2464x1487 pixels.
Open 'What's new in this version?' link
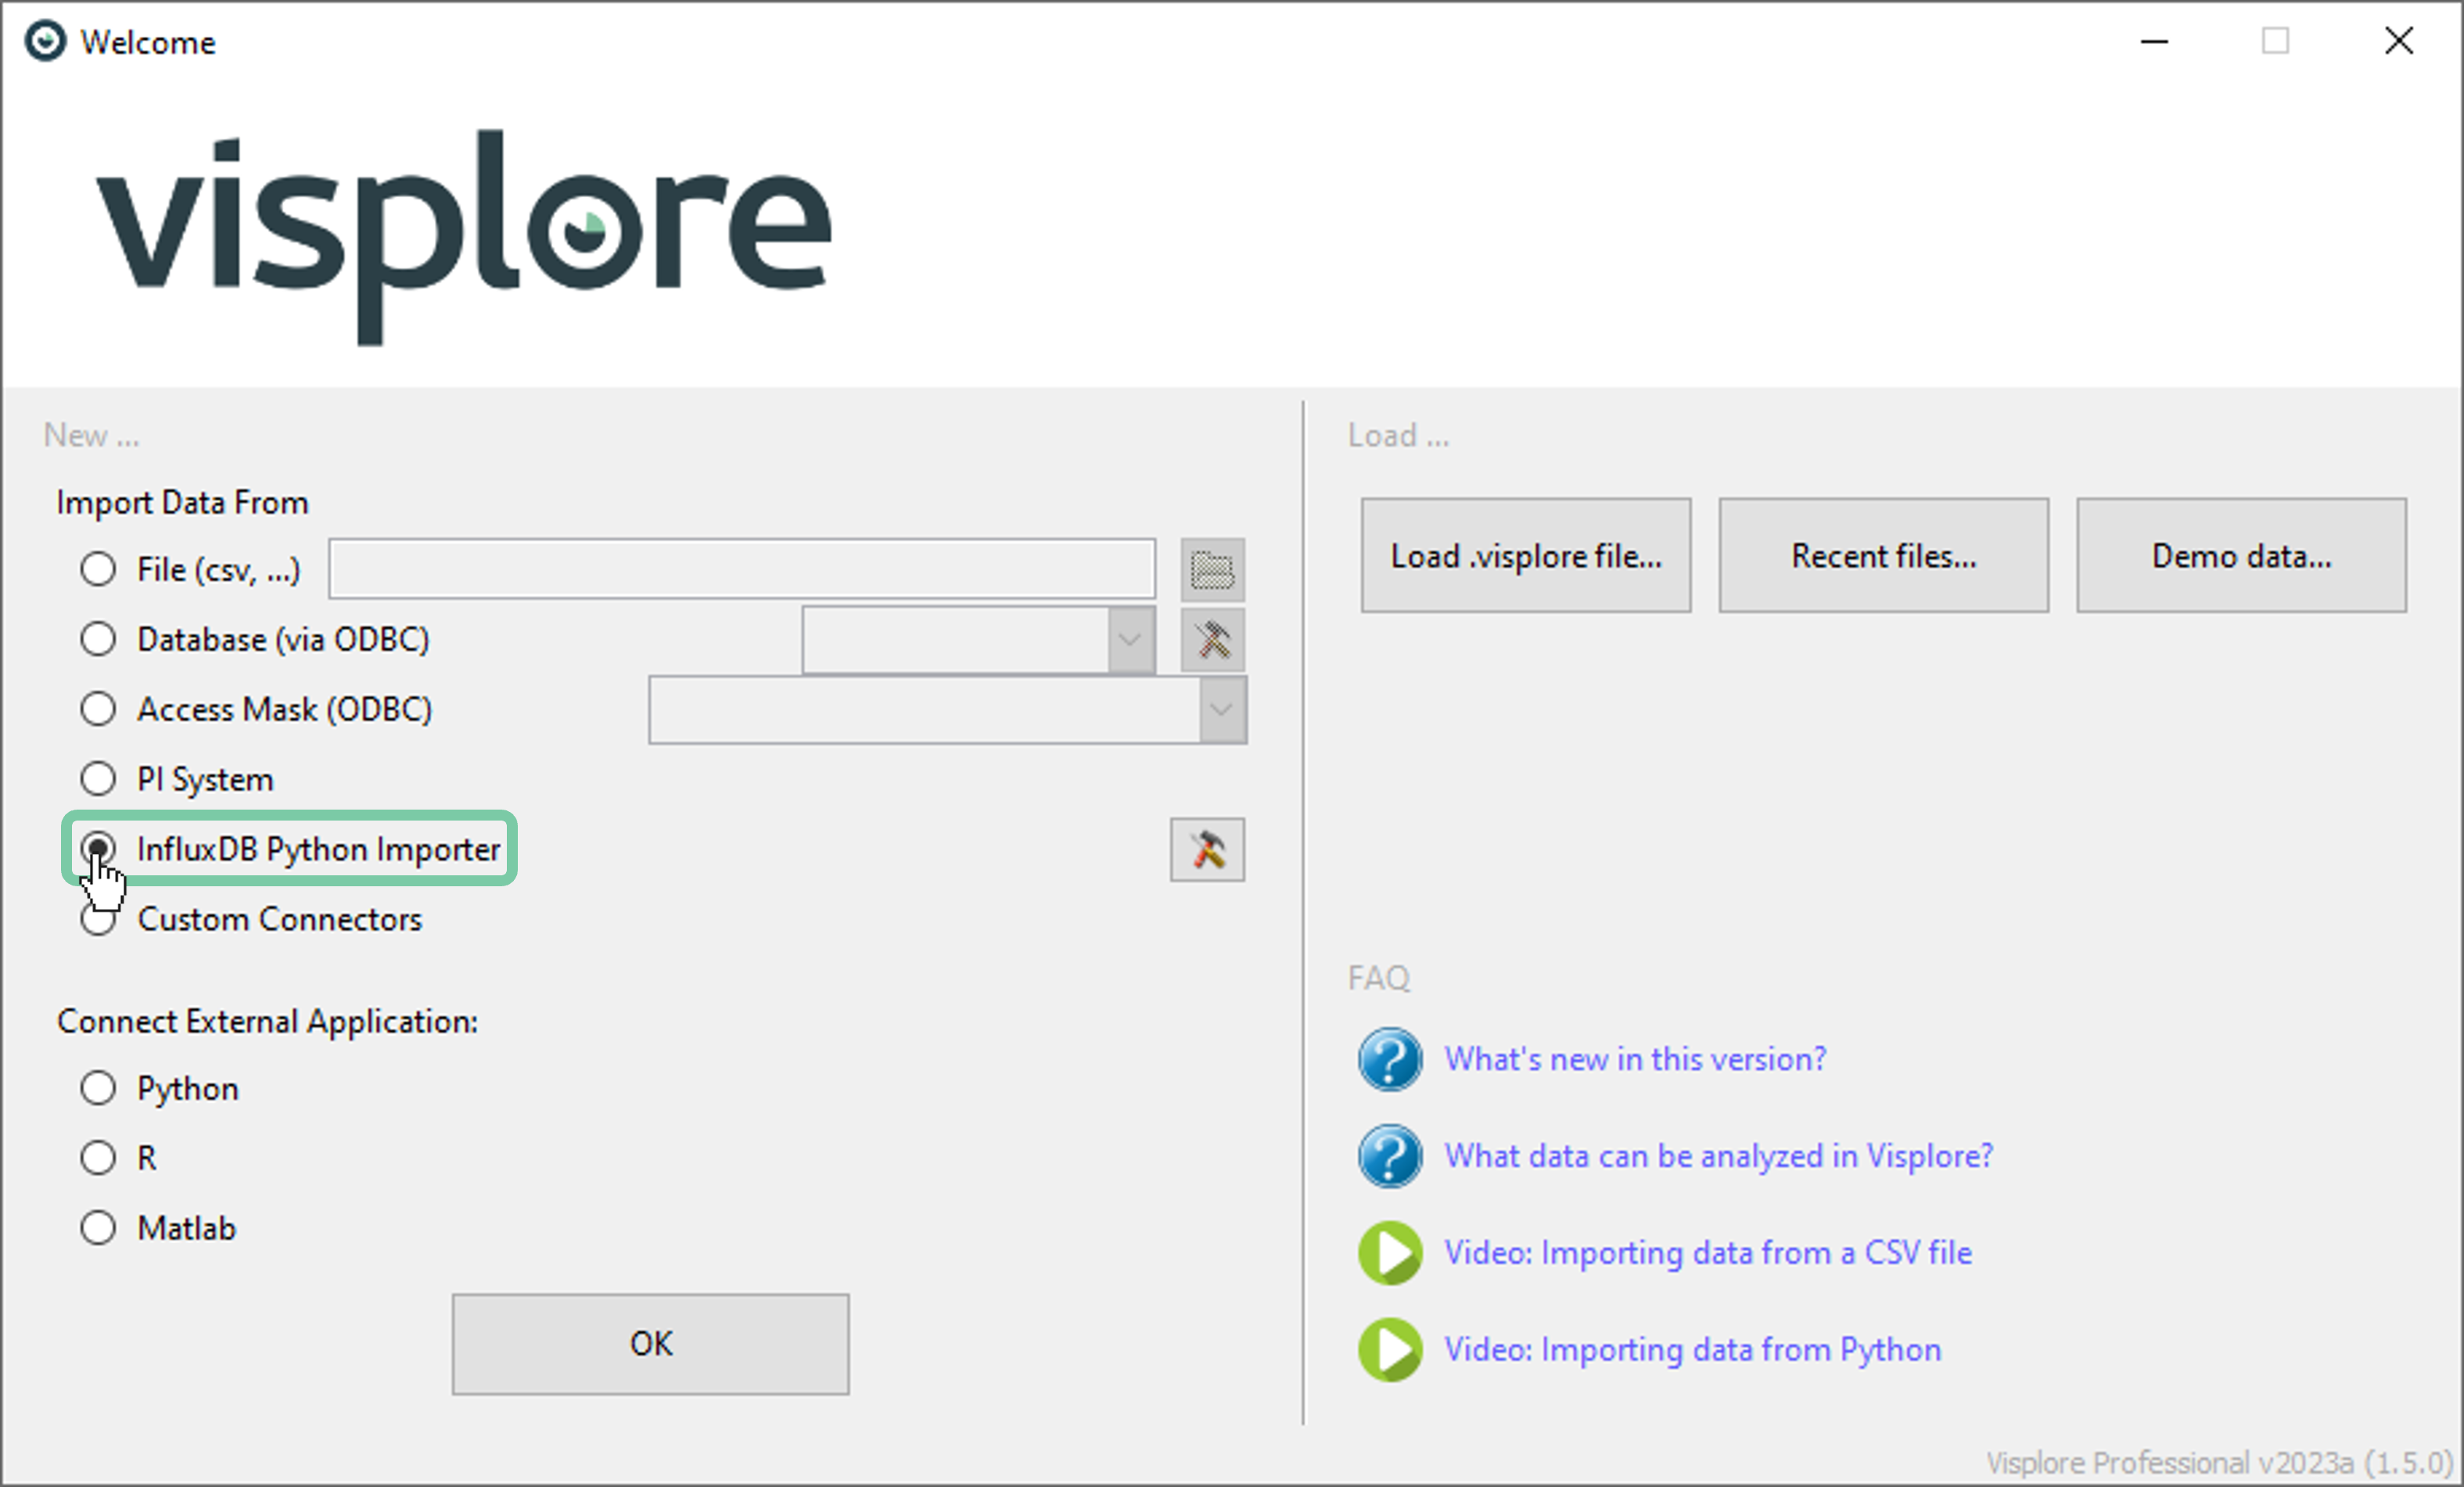pos(1635,1059)
